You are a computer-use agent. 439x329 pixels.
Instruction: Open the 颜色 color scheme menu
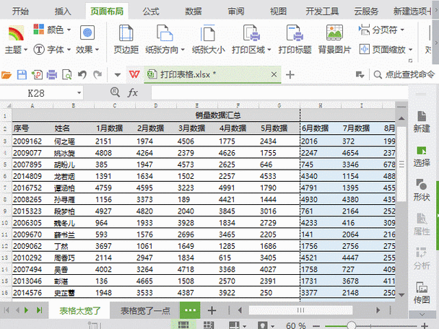[52, 30]
